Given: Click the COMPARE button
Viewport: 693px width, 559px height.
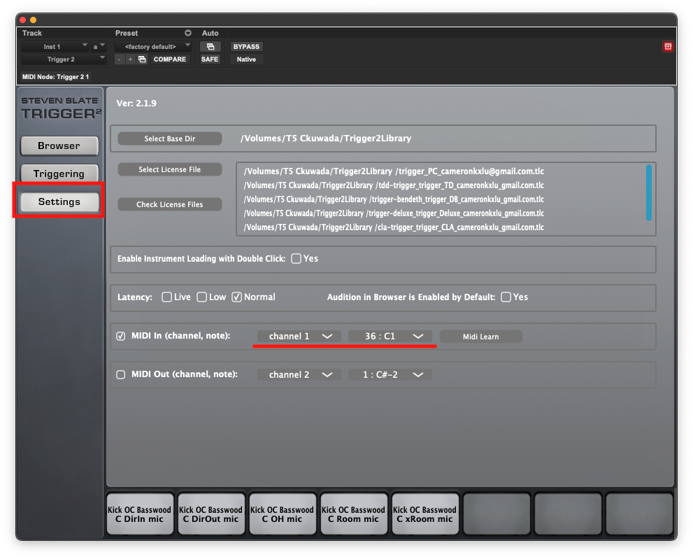Looking at the screenshot, I should tap(170, 59).
